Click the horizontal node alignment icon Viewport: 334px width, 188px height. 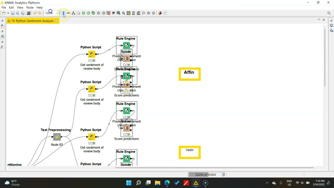[x=68, y=13]
